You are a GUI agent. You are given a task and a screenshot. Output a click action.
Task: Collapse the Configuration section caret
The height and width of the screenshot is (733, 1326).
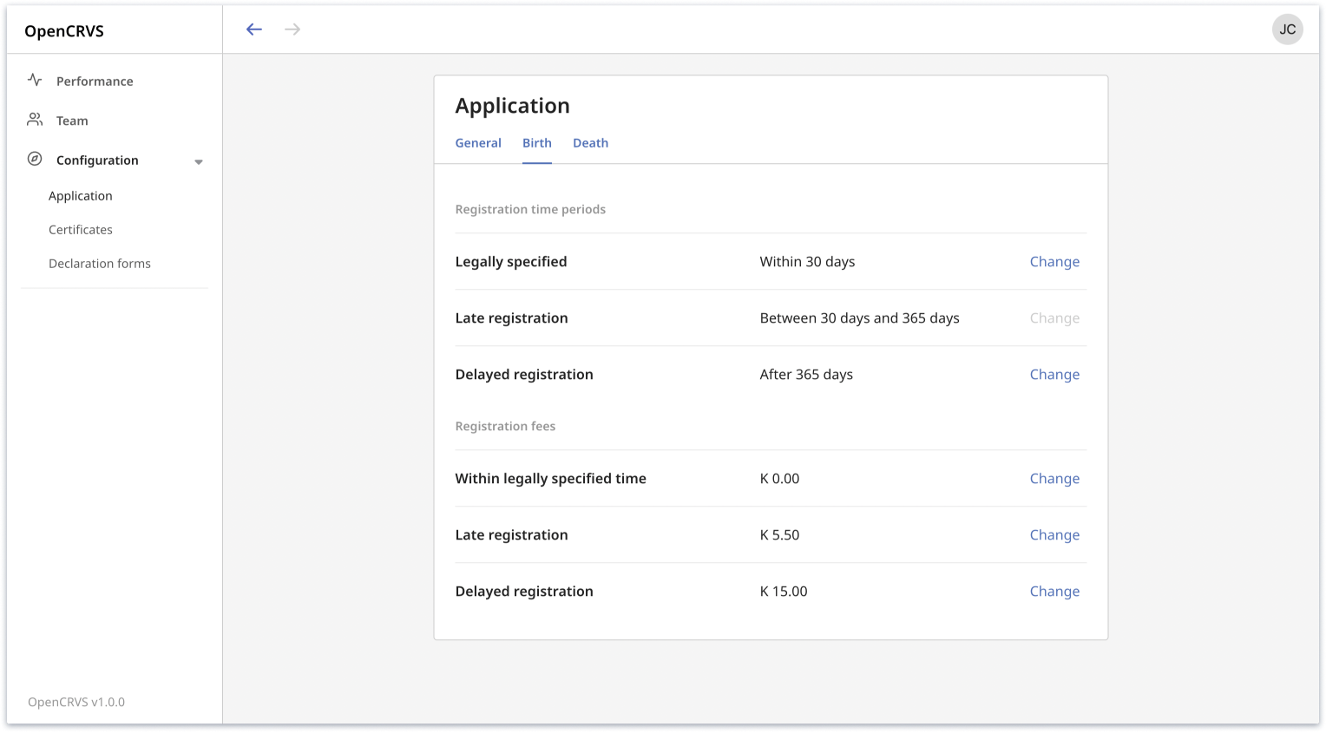pos(199,161)
